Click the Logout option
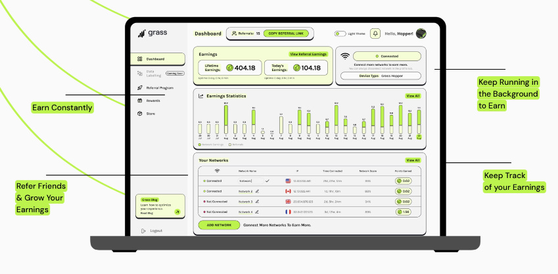 click(152, 231)
